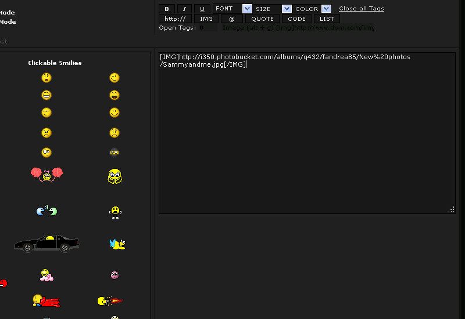Toggle underline with the U button

point(202,9)
